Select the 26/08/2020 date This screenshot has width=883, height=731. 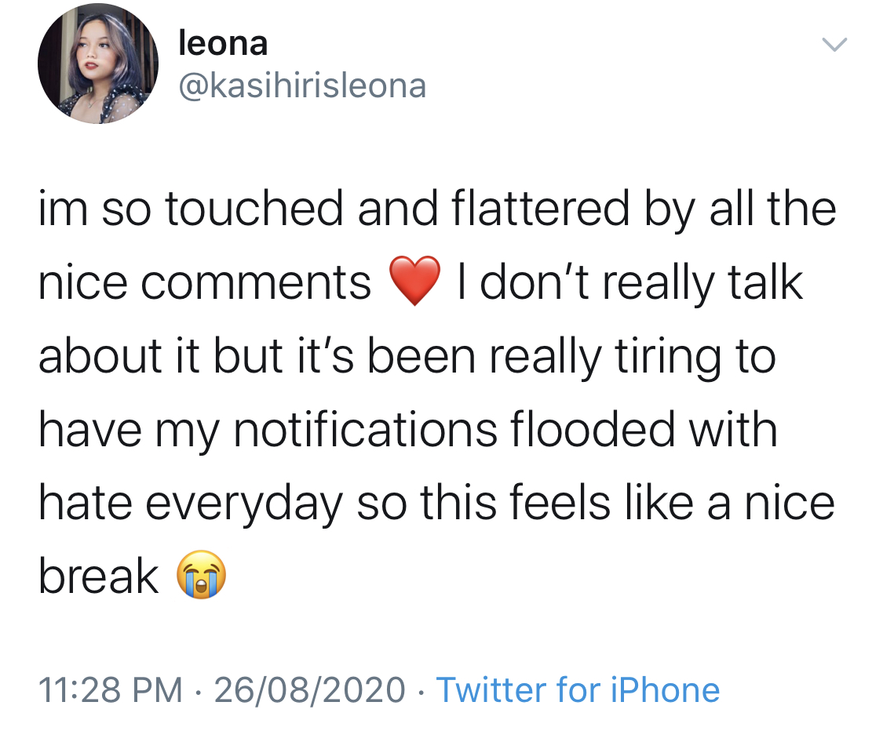coord(310,690)
